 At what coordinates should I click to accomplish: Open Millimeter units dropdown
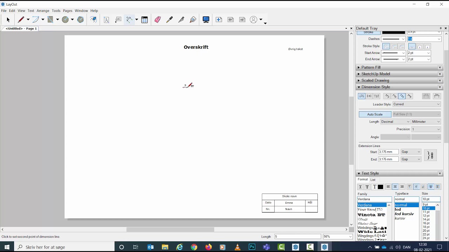[x=426, y=122]
